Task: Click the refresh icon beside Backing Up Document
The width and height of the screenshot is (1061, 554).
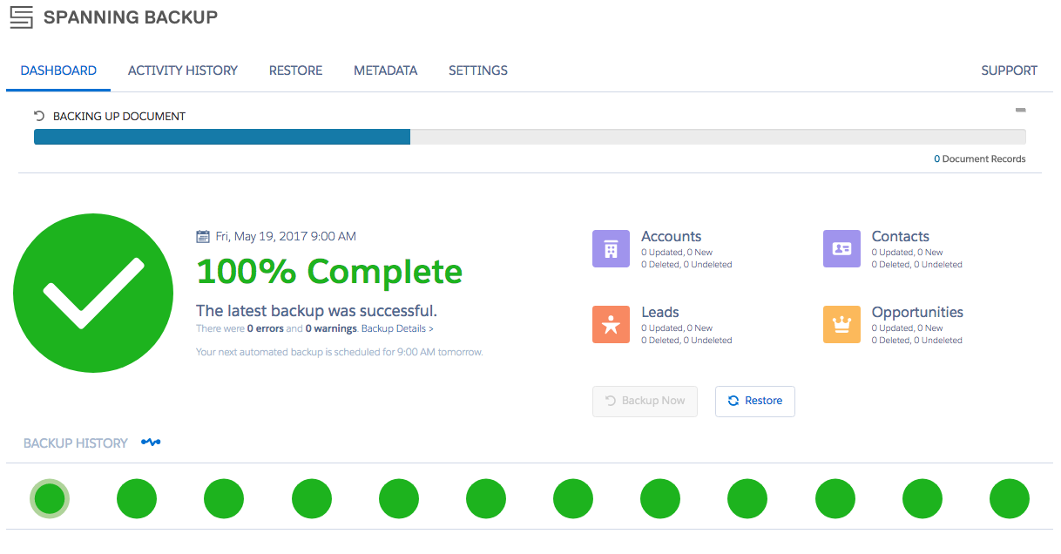Action: pos(39,116)
